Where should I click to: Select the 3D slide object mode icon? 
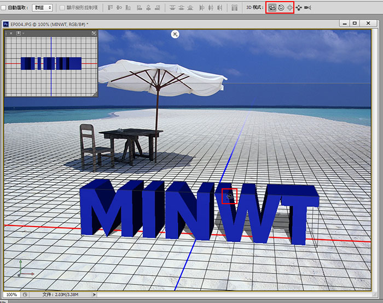(x=299, y=8)
